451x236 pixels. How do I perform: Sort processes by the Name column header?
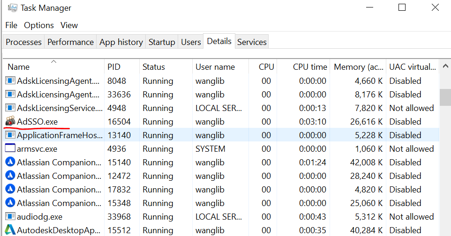[19, 67]
